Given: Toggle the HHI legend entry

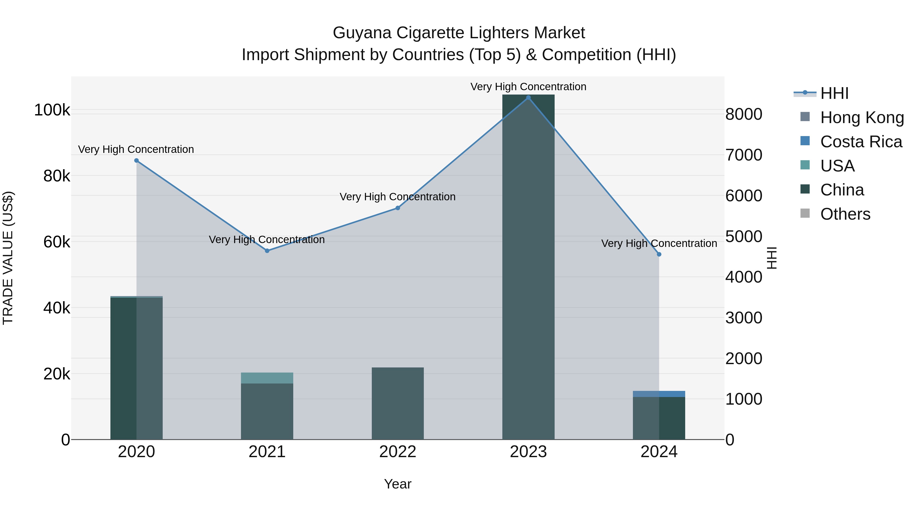Looking at the screenshot, I should click(821, 93).
